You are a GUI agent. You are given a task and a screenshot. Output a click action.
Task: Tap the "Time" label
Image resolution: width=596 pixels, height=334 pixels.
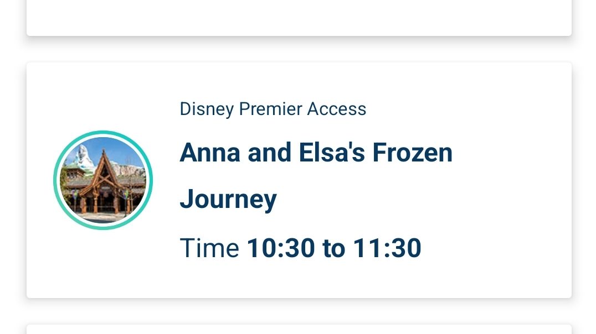click(x=209, y=248)
